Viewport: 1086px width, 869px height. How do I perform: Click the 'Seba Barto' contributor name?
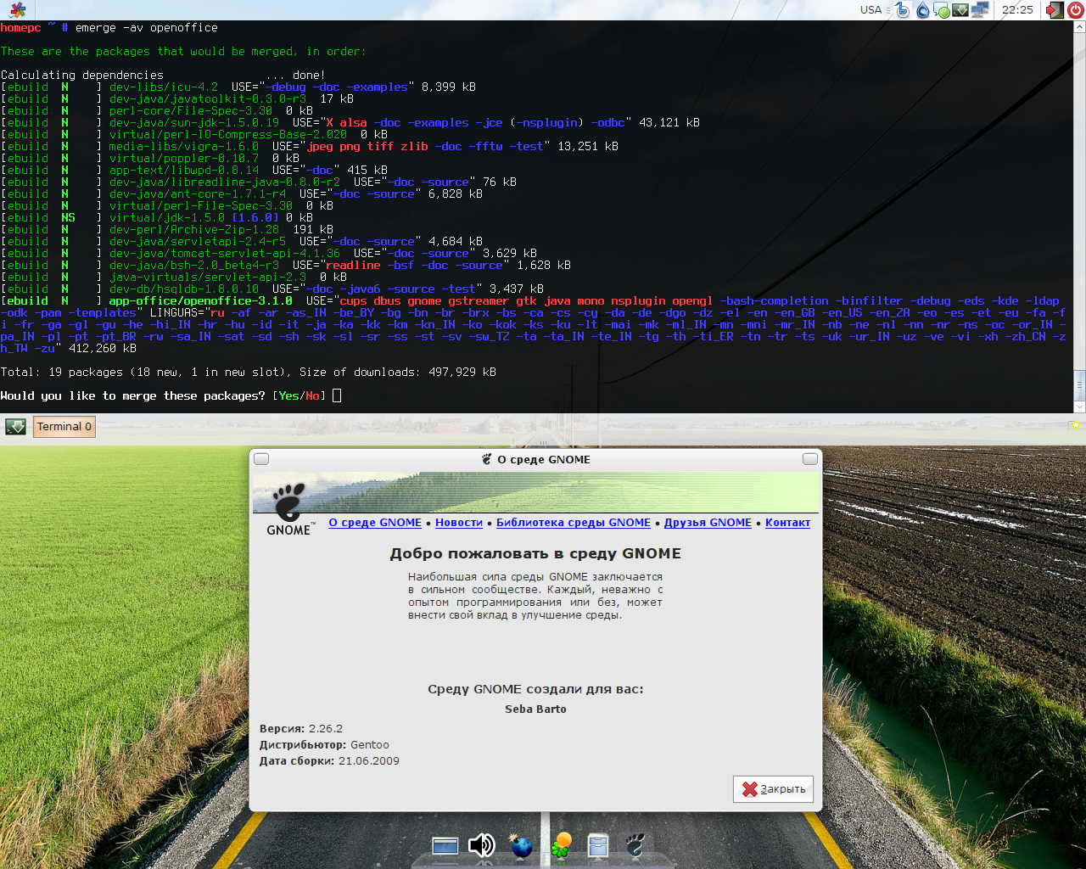pos(535,709)
